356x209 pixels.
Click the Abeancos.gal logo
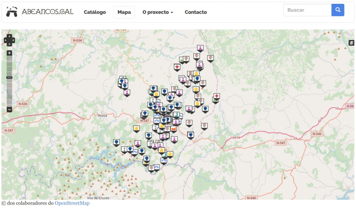click(40, 12)
